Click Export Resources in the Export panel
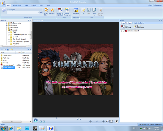The height and width of the screenshot is (131, 163). coord(139,27)
